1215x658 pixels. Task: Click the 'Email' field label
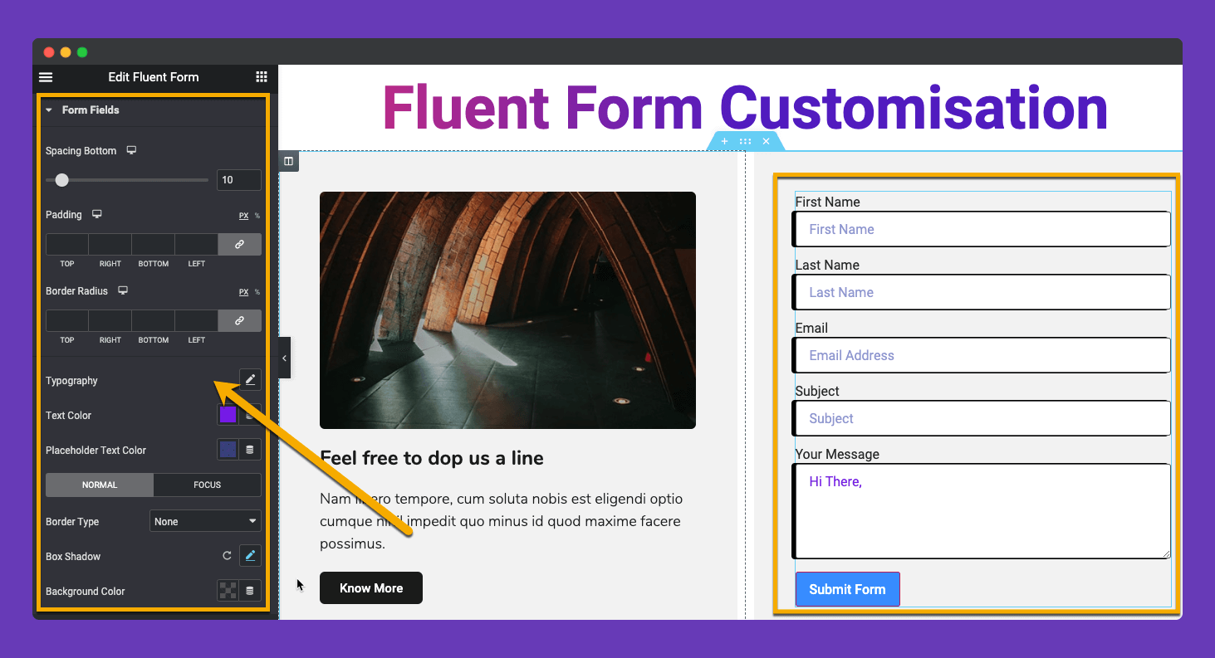[811, 328]
